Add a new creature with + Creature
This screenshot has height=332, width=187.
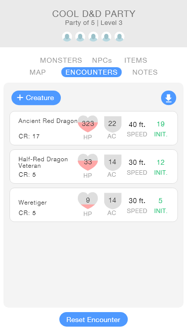[36, 98]
